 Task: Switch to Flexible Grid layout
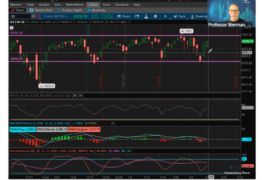(x=40, y=10)
